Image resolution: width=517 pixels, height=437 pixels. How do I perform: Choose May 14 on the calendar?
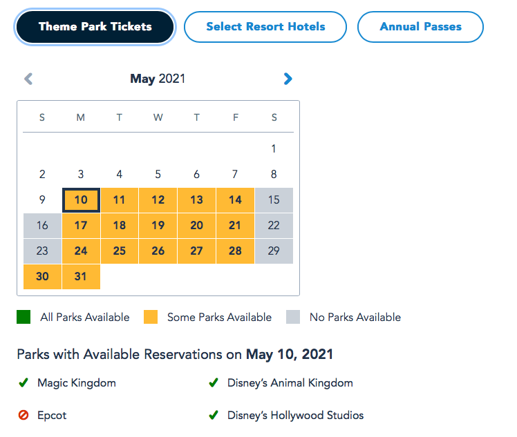coord(235,200)
